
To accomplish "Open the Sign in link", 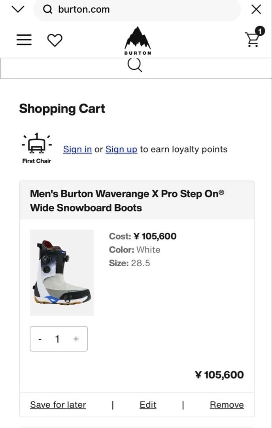I will point(77,149).
